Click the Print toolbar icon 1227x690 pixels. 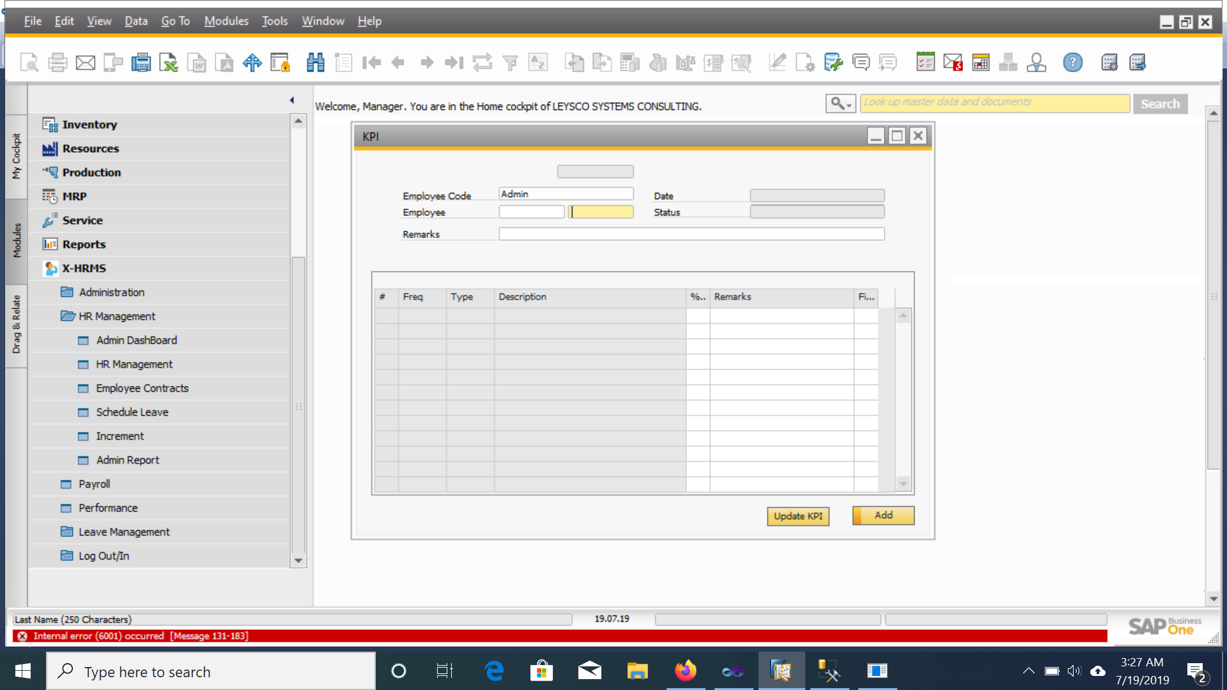tap(58, 63)
